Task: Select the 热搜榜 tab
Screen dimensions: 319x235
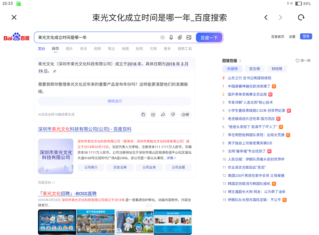Action: tap(232, 69)
